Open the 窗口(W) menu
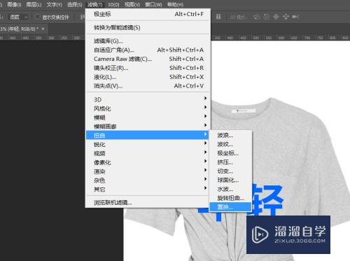This screenshot has height=261, width=350. (x=153, y=4)
